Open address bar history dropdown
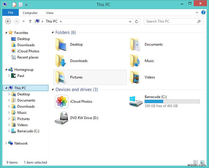This screenshot has height=168, width=209. pyautogui.click(x=130, y=21)
